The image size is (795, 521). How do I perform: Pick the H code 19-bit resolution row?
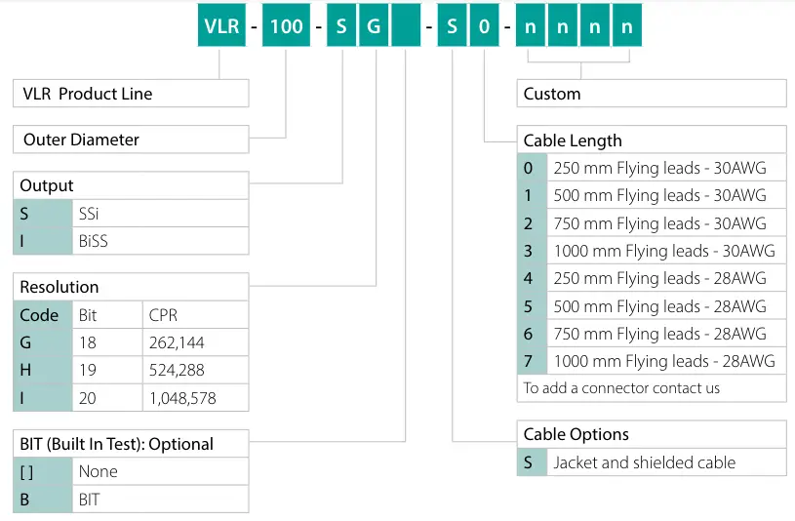pyautogui.click(x=131, y=371)
